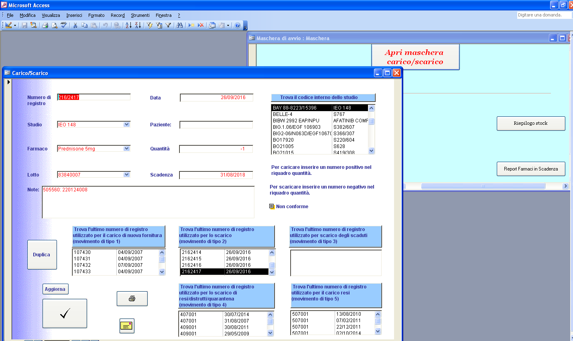This screenshot has height=341, width=573.
Task: Click the File Search toolbar icon
Action: (x=34, y=25)
